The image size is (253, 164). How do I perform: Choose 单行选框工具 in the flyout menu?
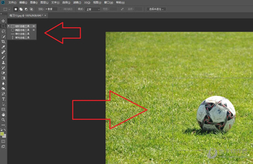coord(22,34)
